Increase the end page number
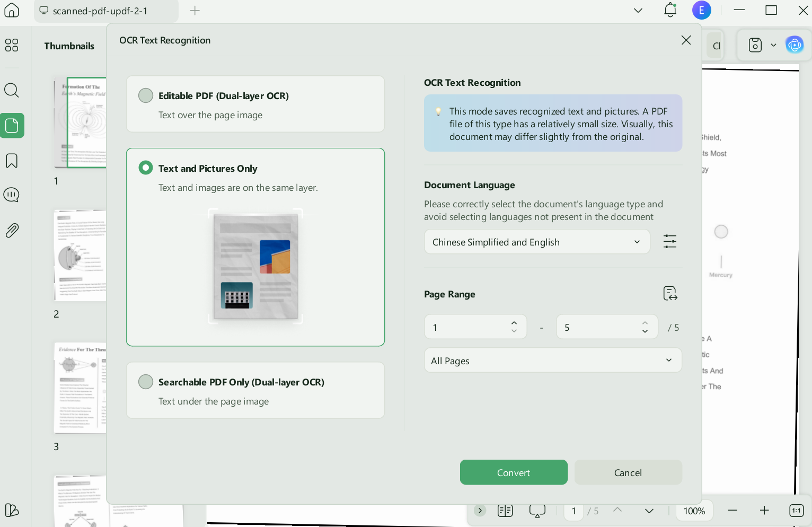This screenshot has height=527, width=812. pos(645,323)
